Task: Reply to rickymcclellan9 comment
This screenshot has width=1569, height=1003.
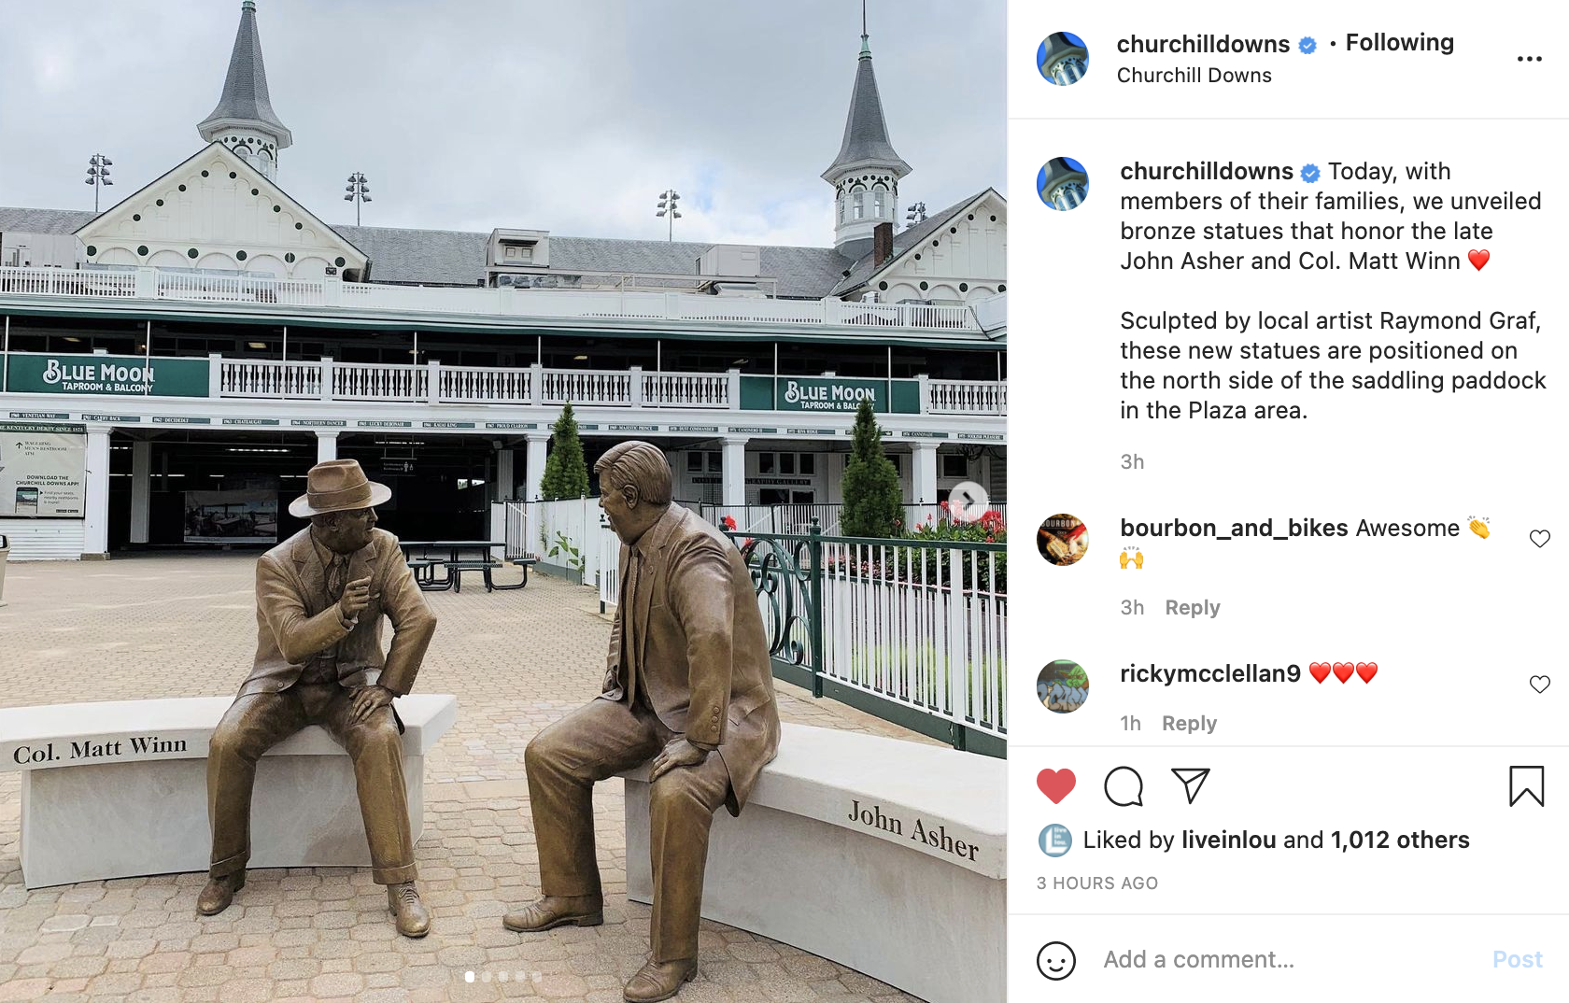Action: 1189,724
